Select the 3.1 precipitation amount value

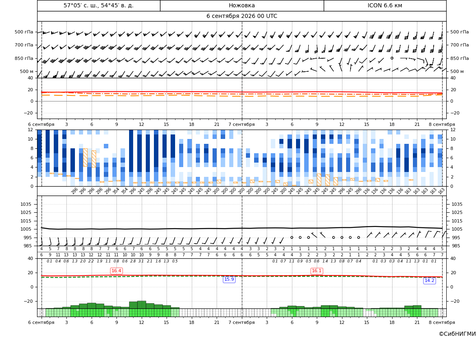141,261
